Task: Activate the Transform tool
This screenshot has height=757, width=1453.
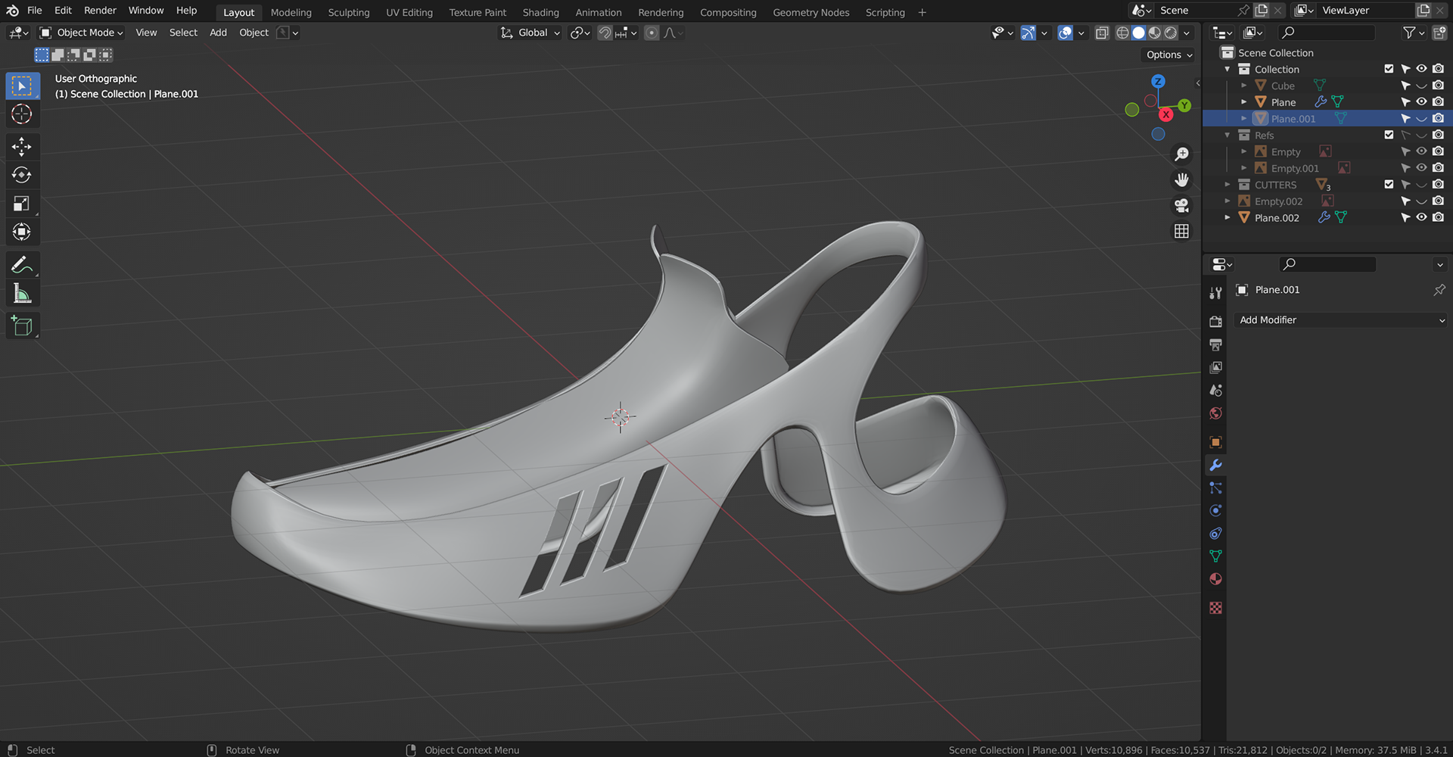Action: point(22,232)
